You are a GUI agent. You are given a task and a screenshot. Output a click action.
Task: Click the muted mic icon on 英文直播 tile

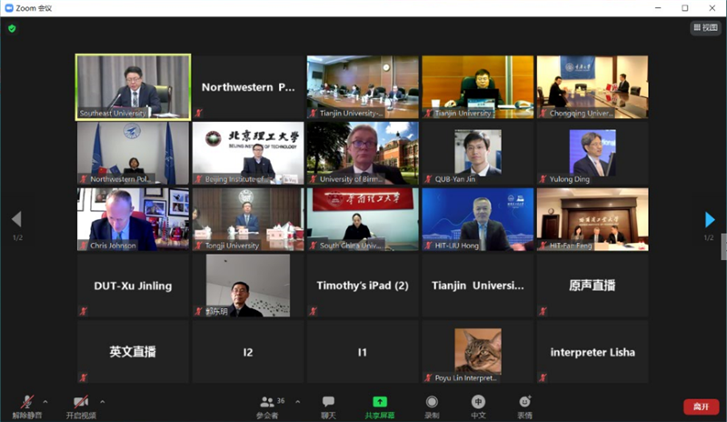[x=84, y=377]
